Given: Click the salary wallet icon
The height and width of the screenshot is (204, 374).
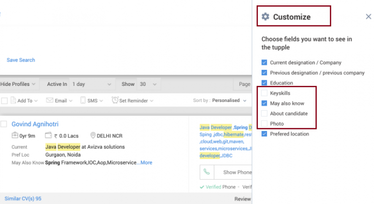Looking at the screenshot, I should pyautogui.click(x=49, y=135).
